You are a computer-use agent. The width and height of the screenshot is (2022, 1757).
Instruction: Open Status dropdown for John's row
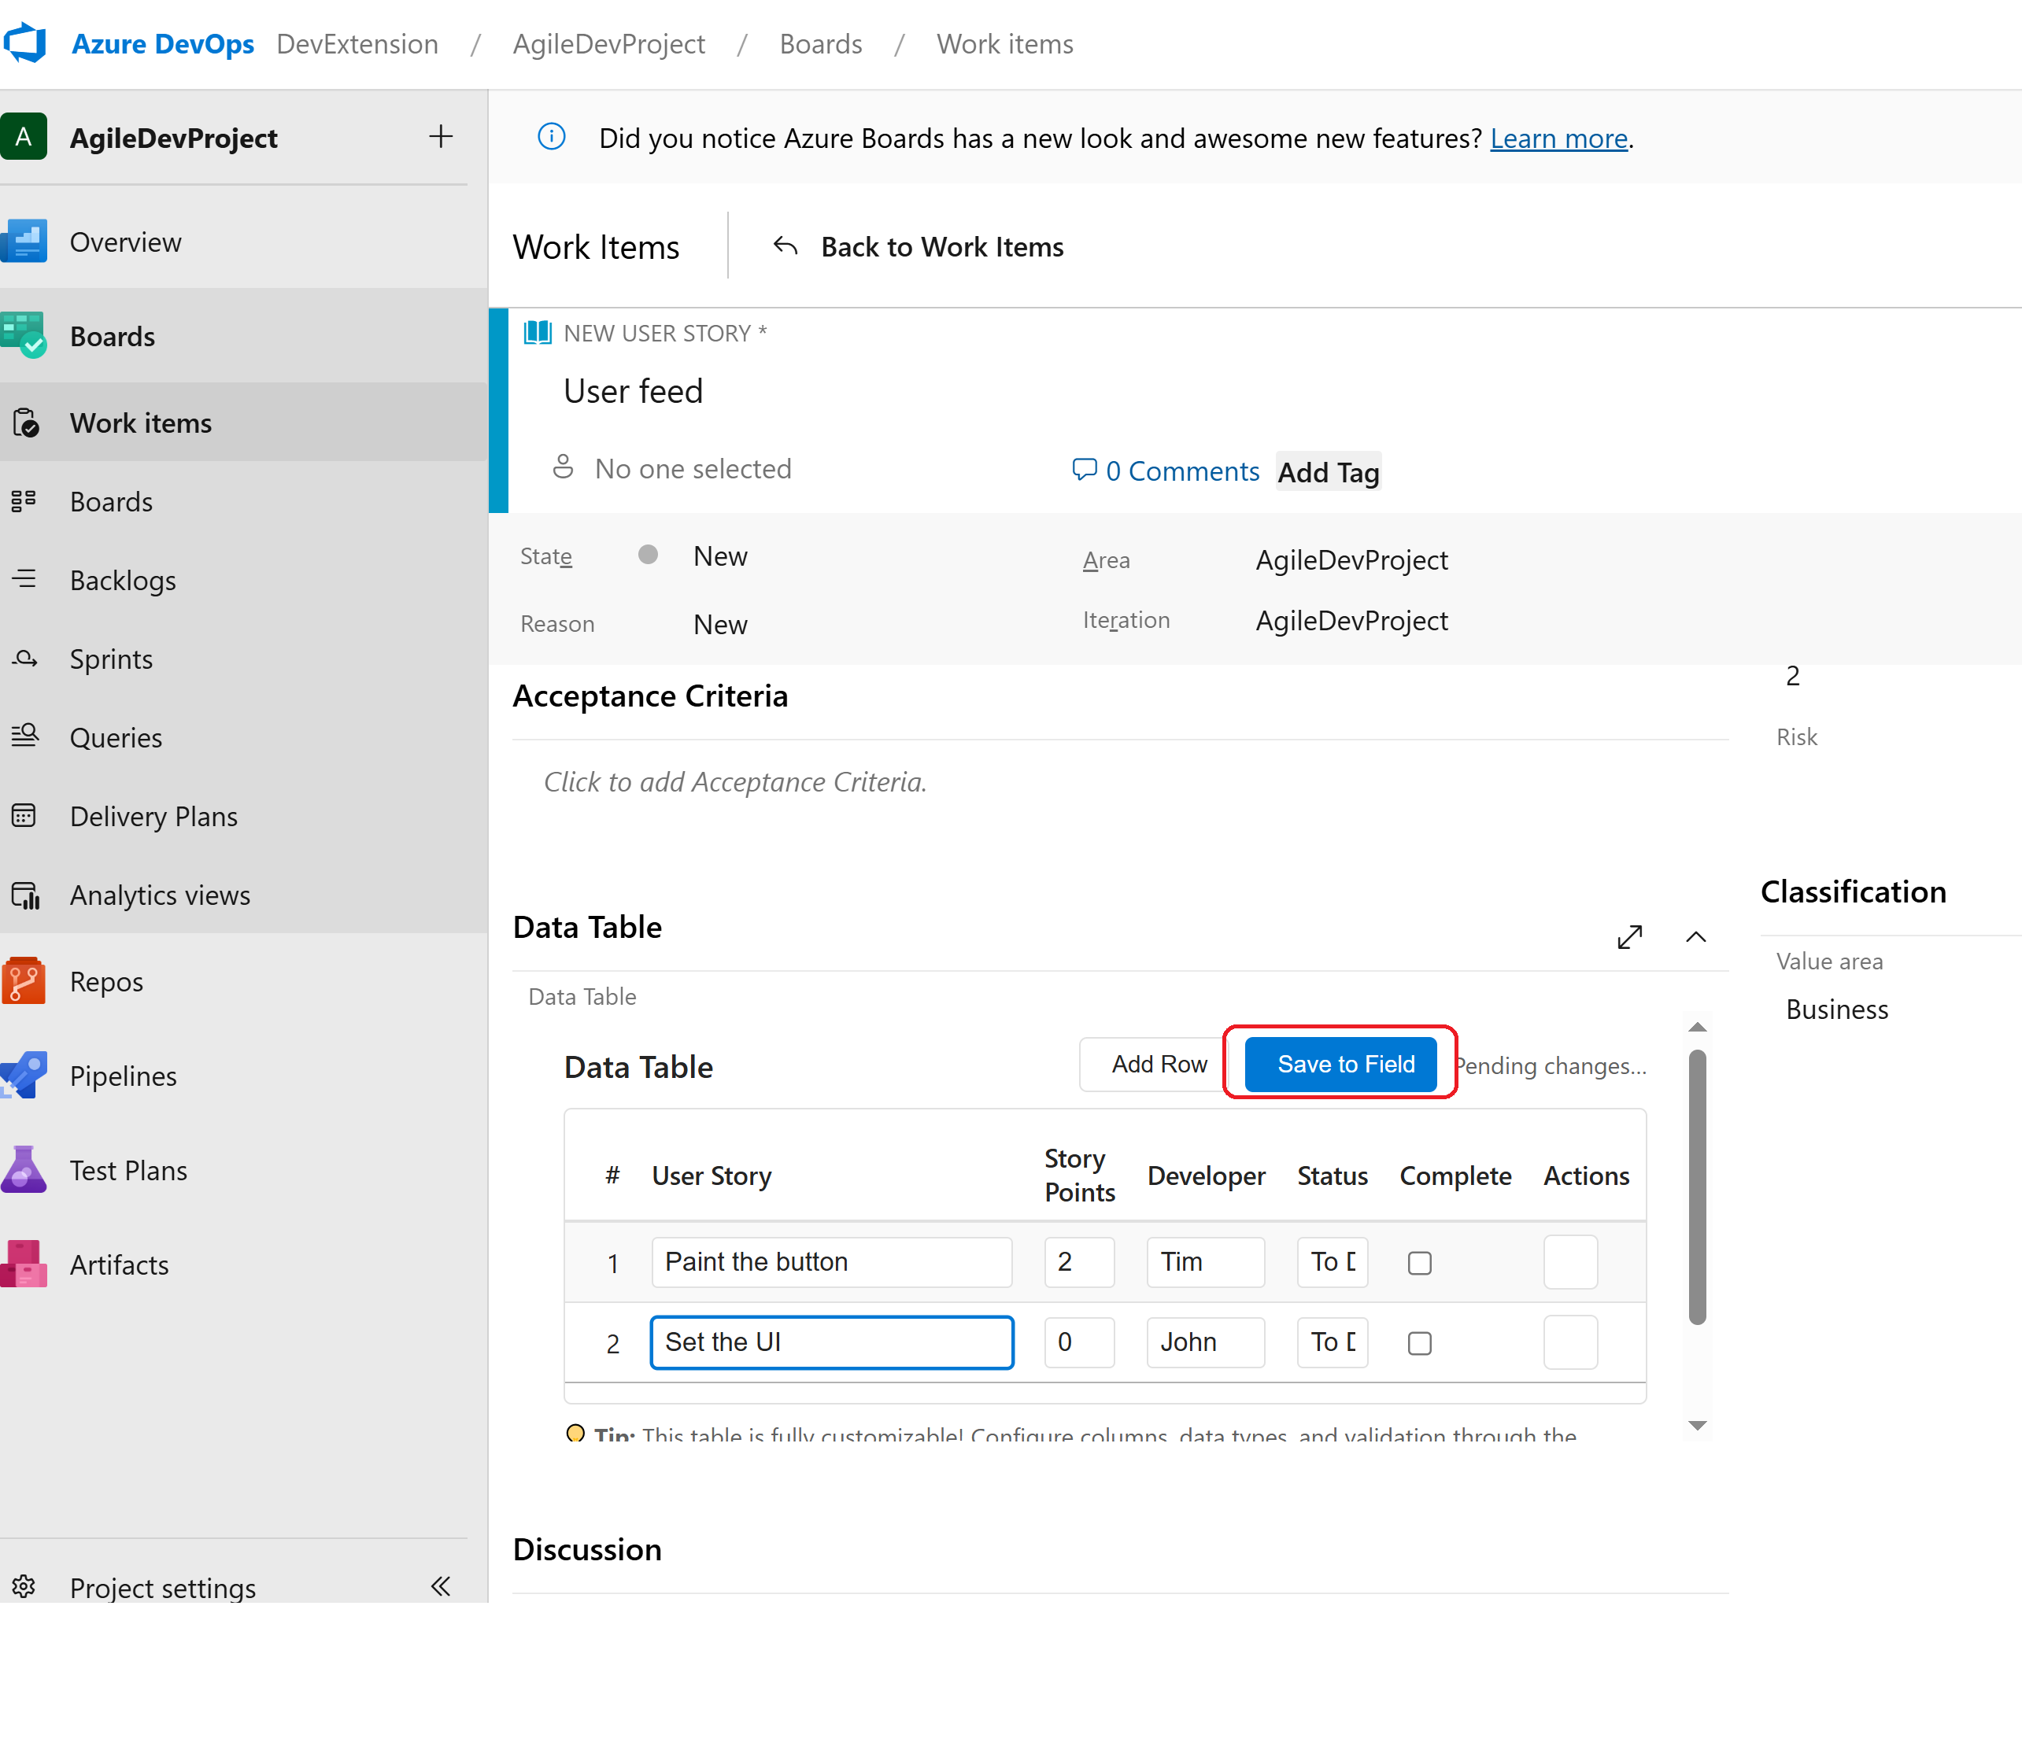(1332, 1342)
